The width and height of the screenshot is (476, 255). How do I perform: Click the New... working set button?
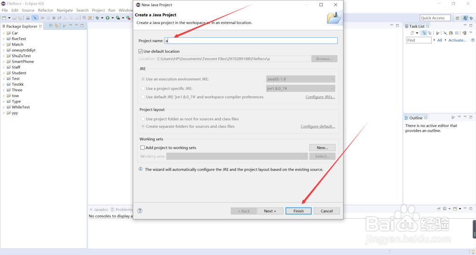click(322, 147)
